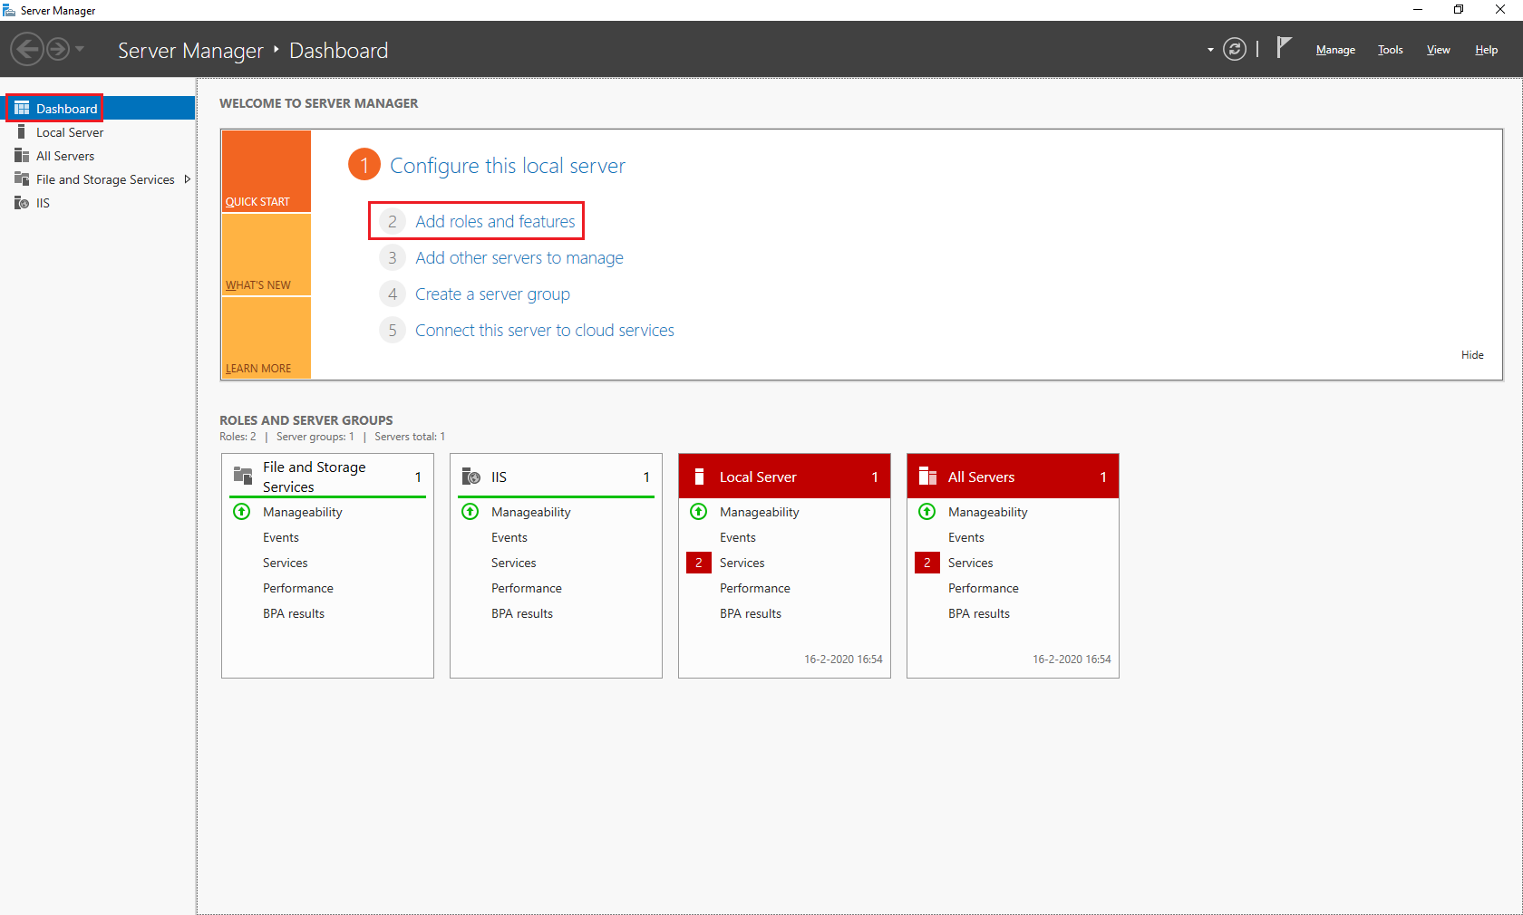
Task: Click the IIS sidebar icon
Action: tap(22, 202)
